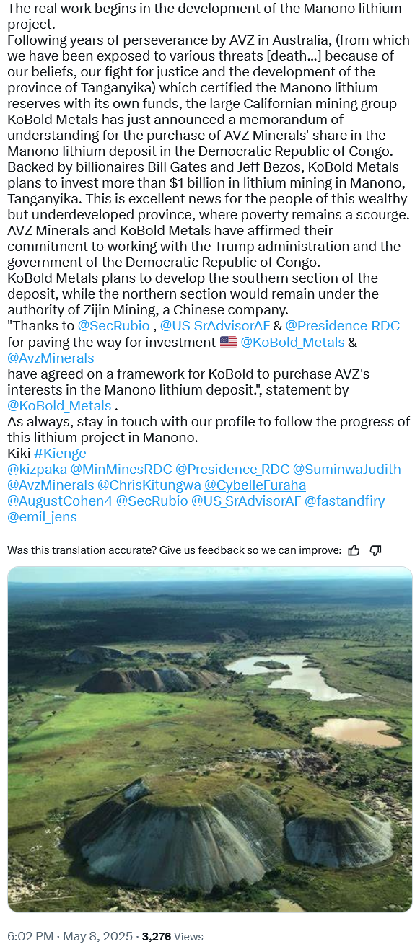Image resolution: width=420 pixels, height=952 pixels.
Task: Open the @fastandfiry profile mention
Action: [345, 501]
